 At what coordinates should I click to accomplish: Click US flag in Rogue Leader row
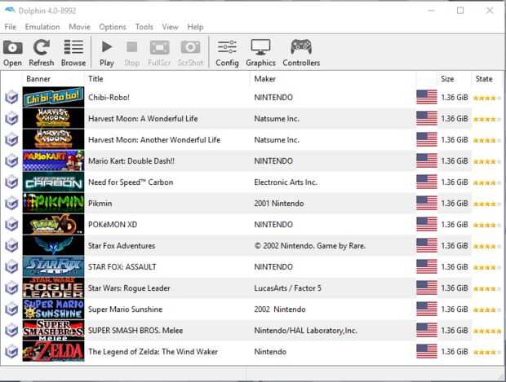[427, 288]
